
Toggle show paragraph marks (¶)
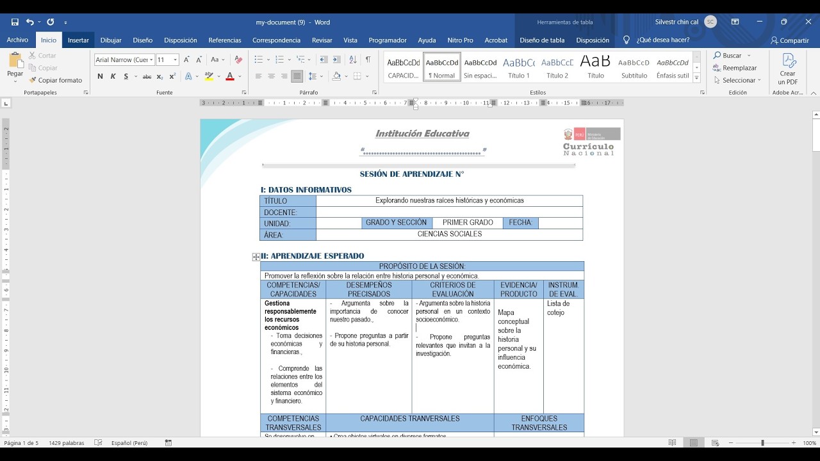pyautogui.click(x=368, y=60)
